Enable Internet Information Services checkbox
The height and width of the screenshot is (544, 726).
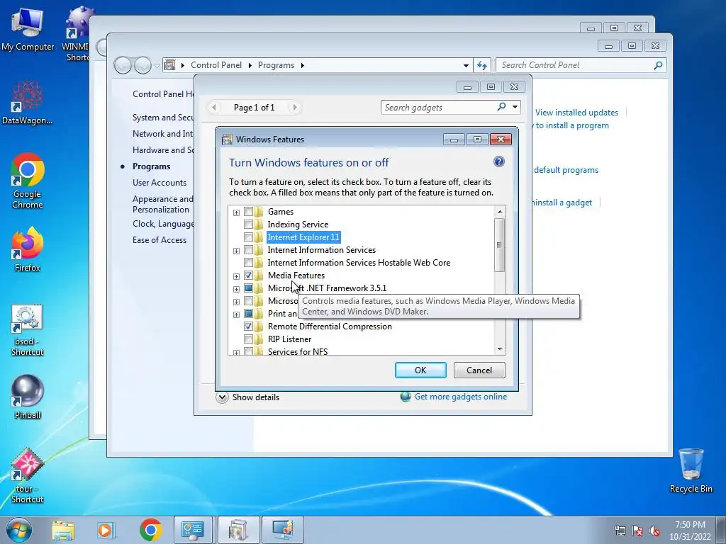[x=248, y=250]
